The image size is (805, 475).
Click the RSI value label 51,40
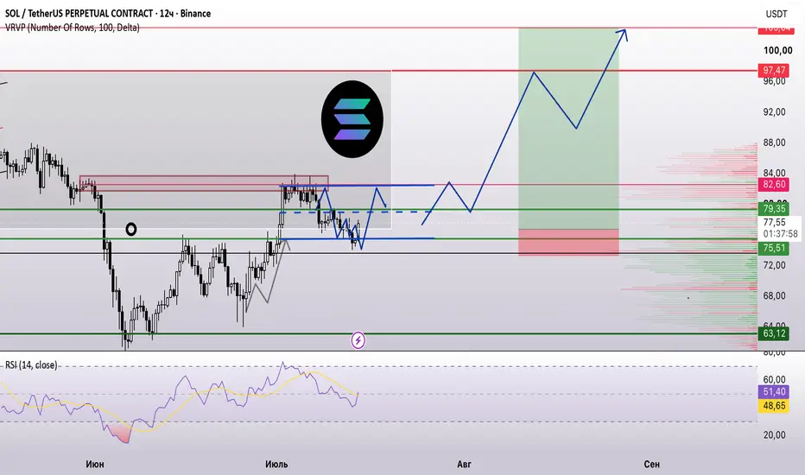point(774,392)
